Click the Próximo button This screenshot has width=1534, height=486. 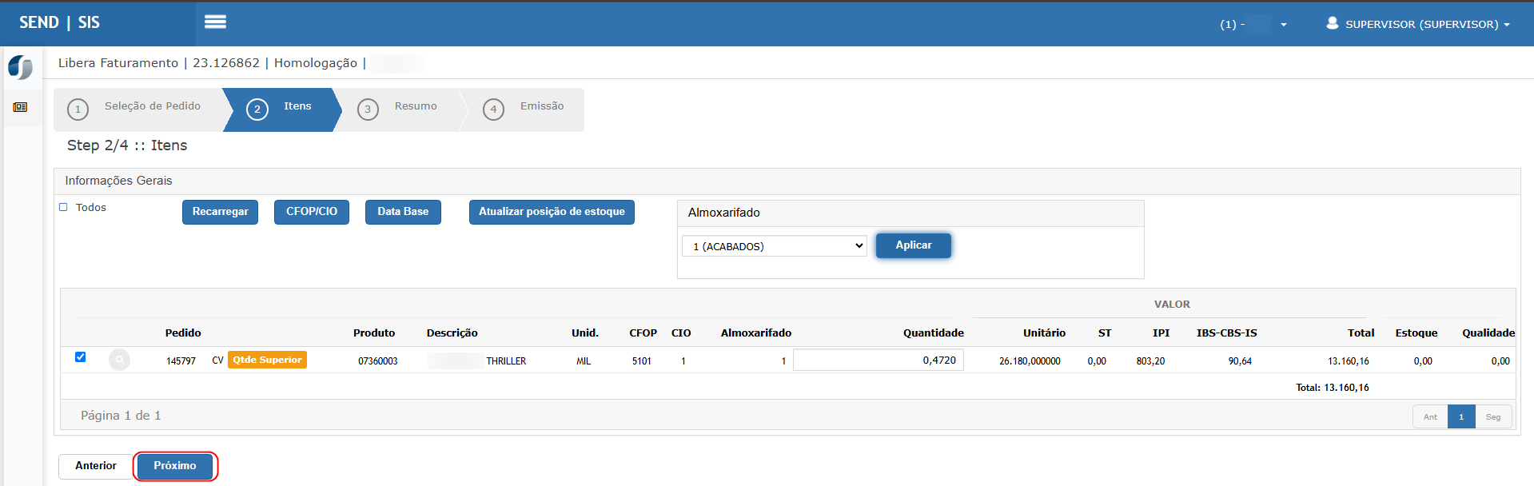pos(175,466)
